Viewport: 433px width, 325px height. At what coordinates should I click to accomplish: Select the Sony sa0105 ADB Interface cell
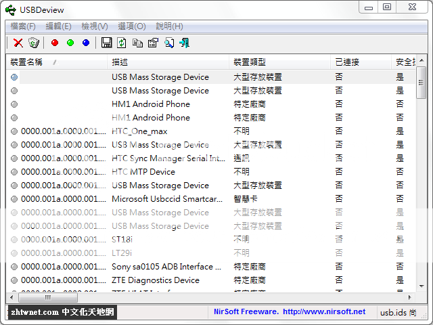click(166, 267)
